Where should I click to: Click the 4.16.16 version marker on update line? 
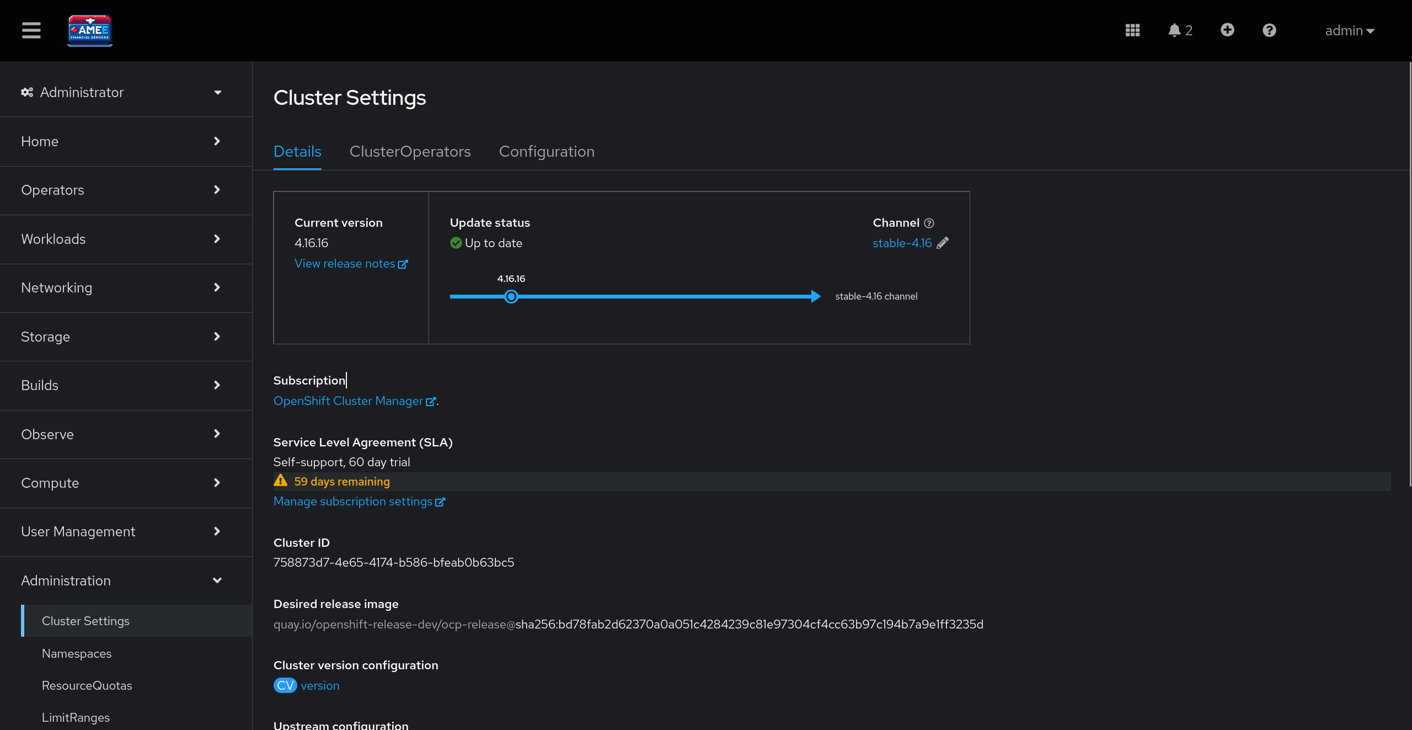point(511,297)
